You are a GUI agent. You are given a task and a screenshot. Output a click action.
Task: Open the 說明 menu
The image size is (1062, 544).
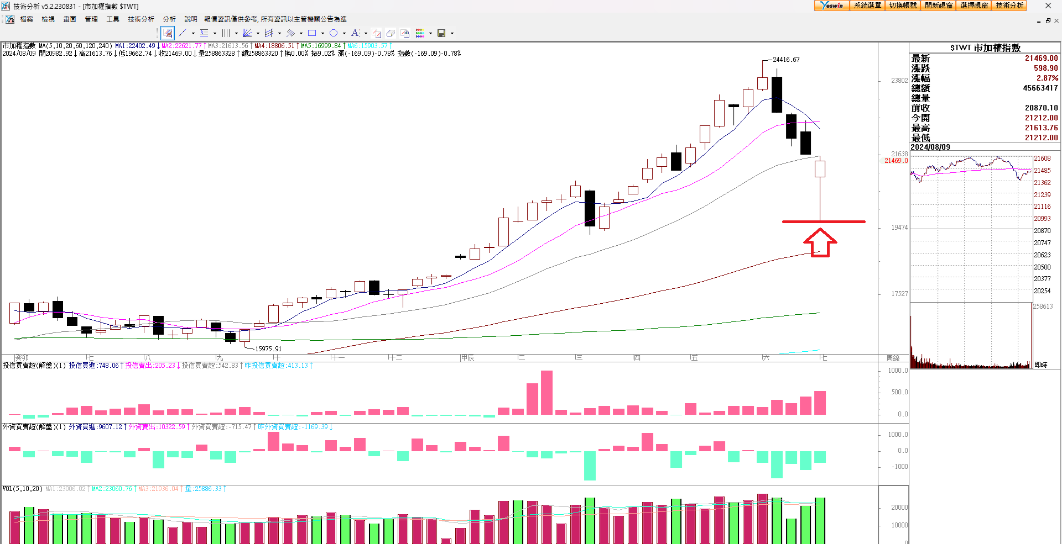[191, 19]
